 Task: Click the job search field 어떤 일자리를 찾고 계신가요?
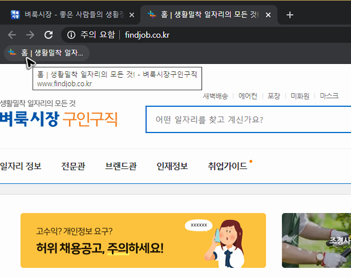click(248, 119)
